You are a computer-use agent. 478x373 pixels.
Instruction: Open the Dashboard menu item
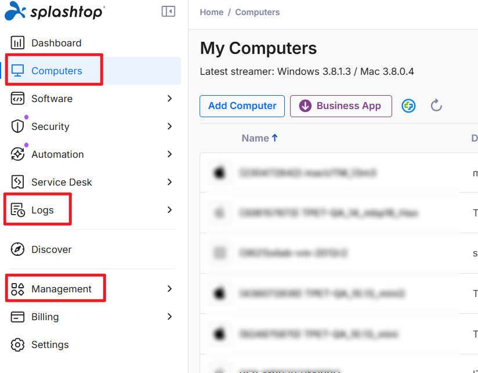pyautogui.click(x=56, y=43)
